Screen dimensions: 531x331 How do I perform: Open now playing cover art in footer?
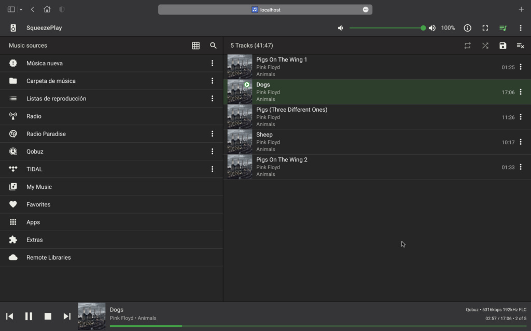[92, 316]
